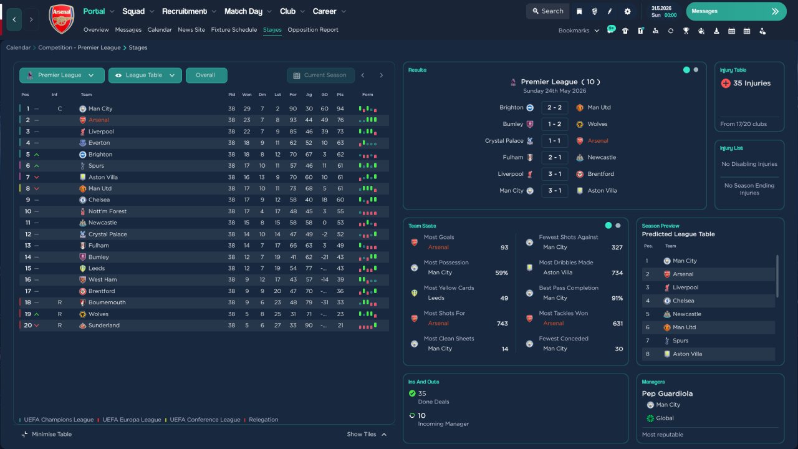
Task: Open messages bookmark with 9+ badge
Action: [x=610, y=30]
